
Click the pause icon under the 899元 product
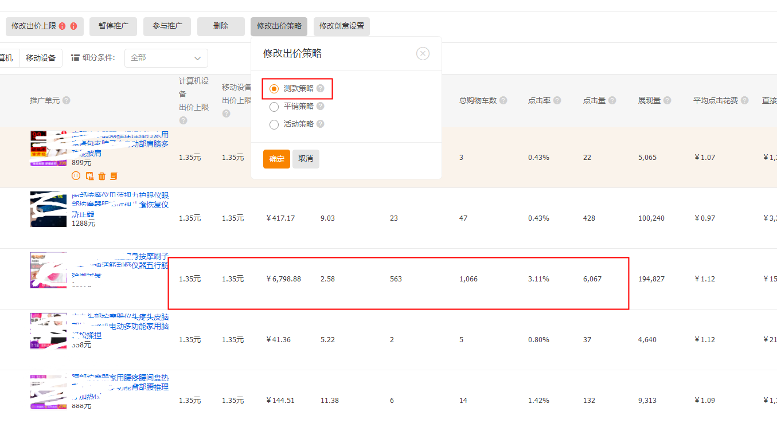pos(76,176)
